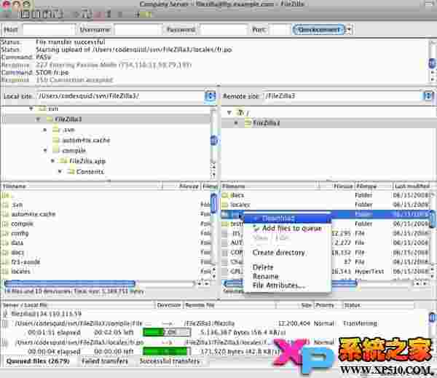This screenshot has height=378, width=437.
Task: Open the Quickconnect history dropdown arrow
Action: coord(349,30)
